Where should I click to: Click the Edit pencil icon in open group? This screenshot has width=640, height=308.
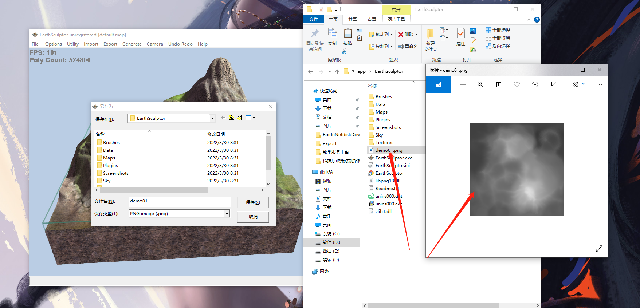click(473, 41)
